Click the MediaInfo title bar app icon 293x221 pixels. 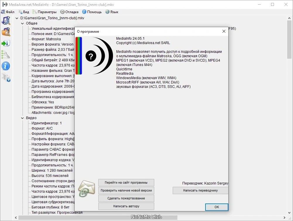coord(5,4)
